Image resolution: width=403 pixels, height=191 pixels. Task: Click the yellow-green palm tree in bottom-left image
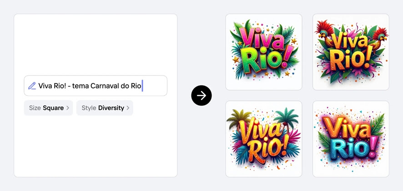pyautogui.click(x=238, y=119)
